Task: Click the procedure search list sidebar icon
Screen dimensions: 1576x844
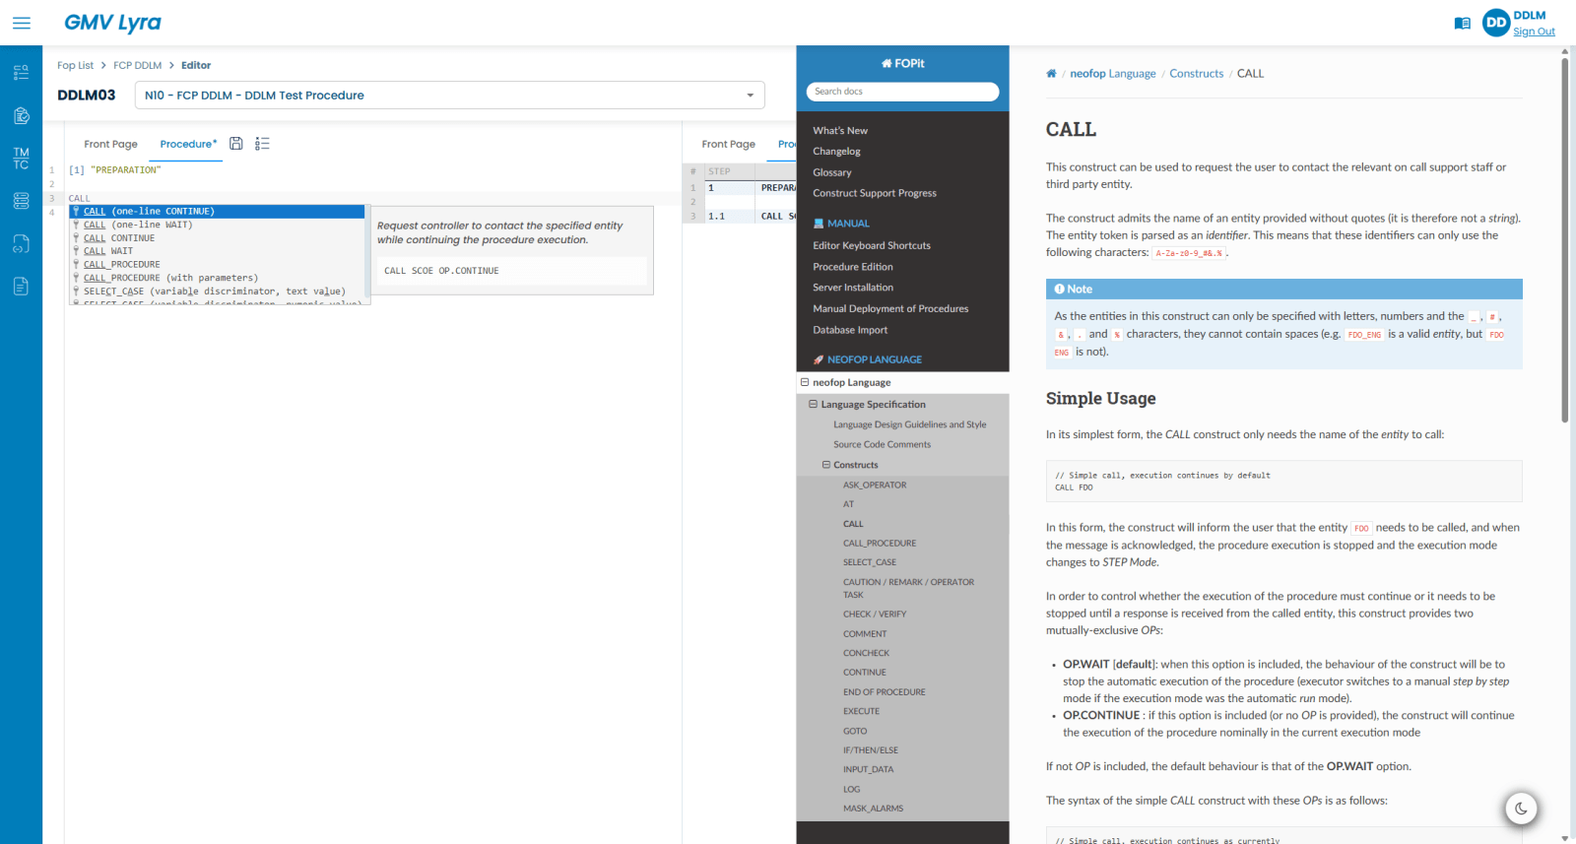Action: click(21, 73)
